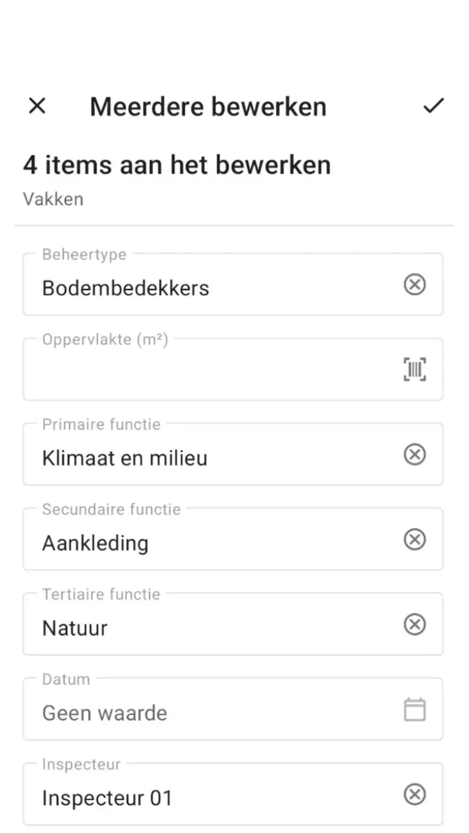Remove the Secundaire functie value Aankleding
Viewport: 469px width, 833px height.
click(x=415, y=539)
